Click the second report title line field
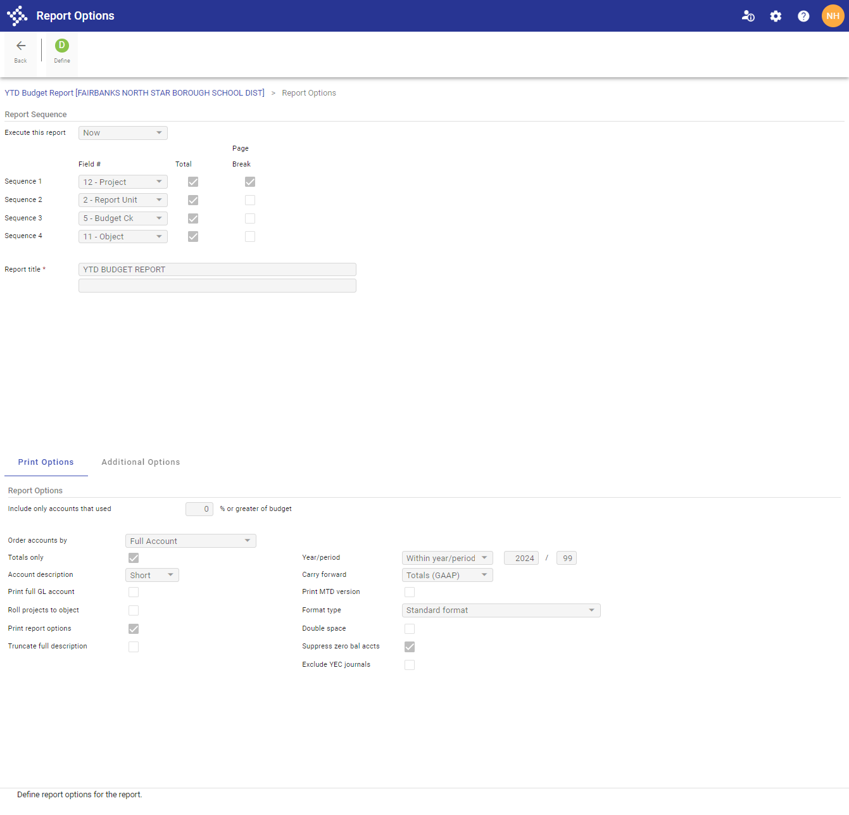 (217, 286)
